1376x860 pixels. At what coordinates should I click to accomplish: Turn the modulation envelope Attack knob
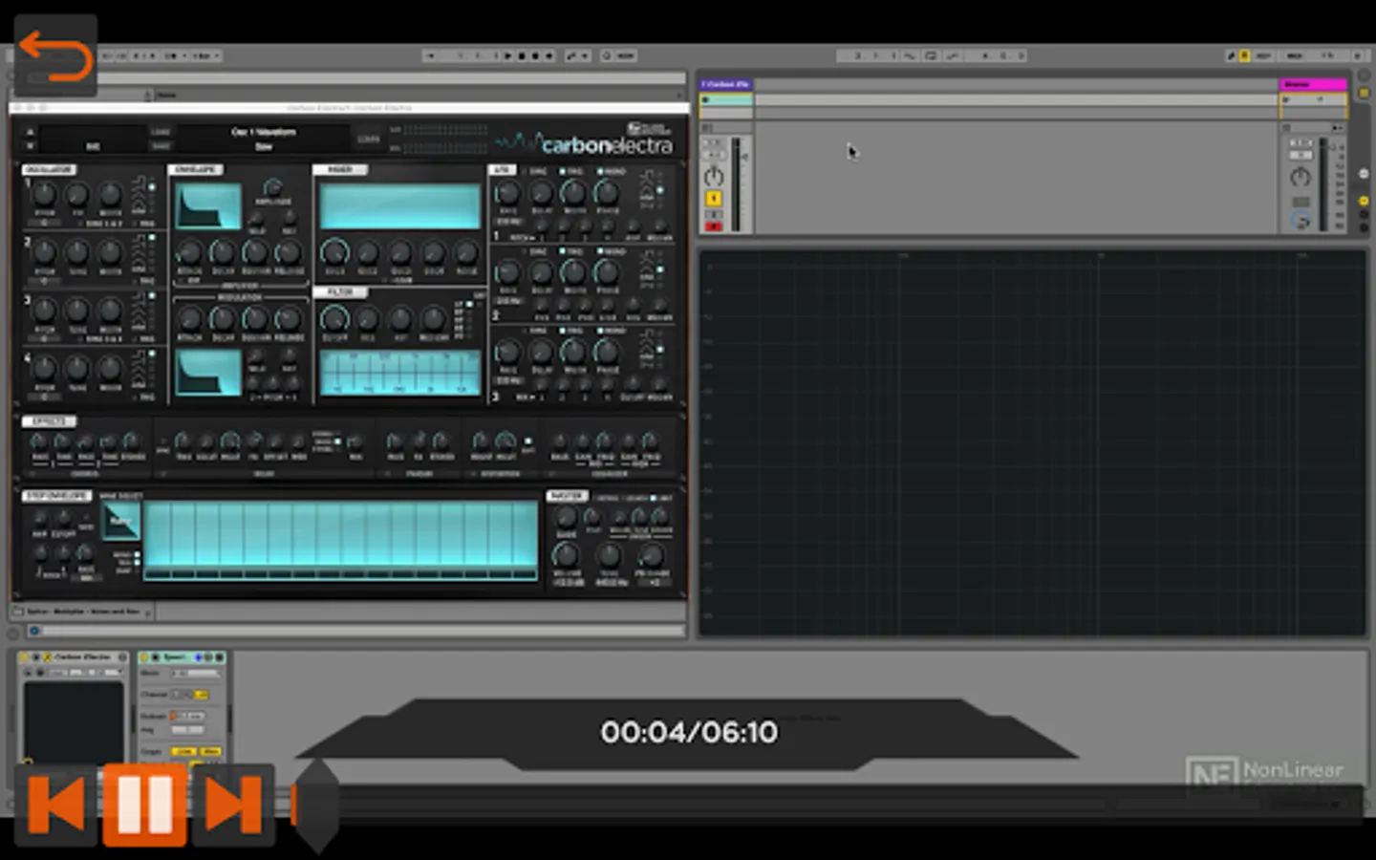click(x=189, y=319)
